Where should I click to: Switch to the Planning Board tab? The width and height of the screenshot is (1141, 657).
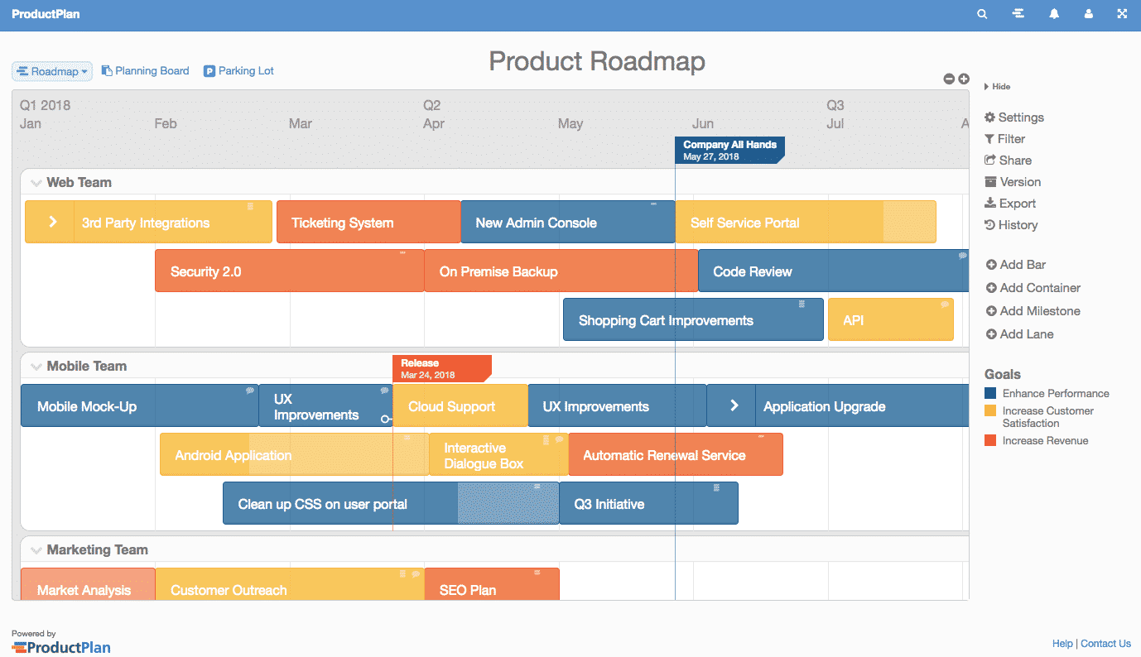(x=145, y=70)
